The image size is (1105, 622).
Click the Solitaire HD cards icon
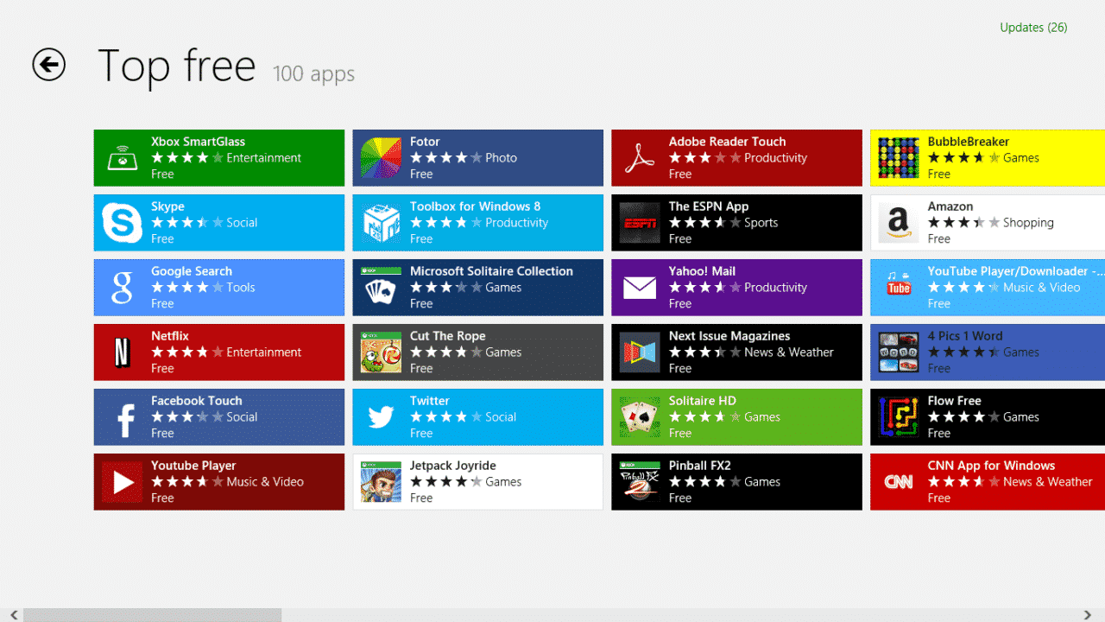click(x=640, y=417)
